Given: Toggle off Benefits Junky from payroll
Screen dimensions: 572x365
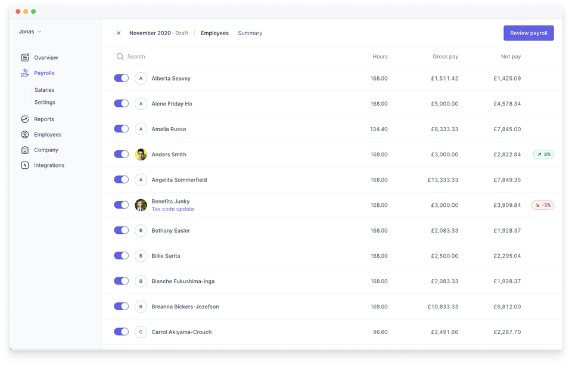Looking at the screenshot, I should pos(121,205).
